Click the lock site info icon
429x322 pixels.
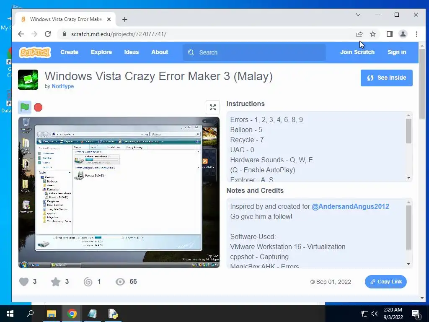65,34
